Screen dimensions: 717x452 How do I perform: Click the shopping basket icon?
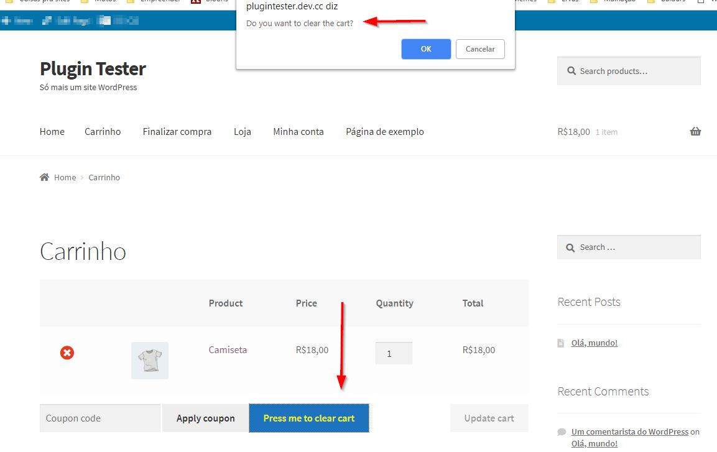(x=695, y=132)
